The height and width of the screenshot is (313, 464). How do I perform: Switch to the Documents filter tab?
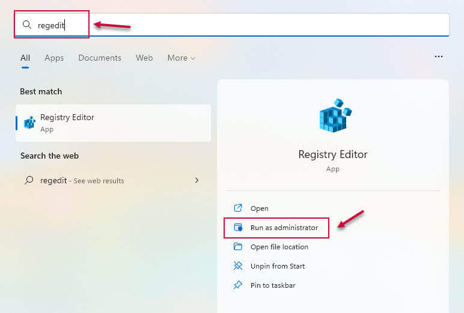(100, 58)
